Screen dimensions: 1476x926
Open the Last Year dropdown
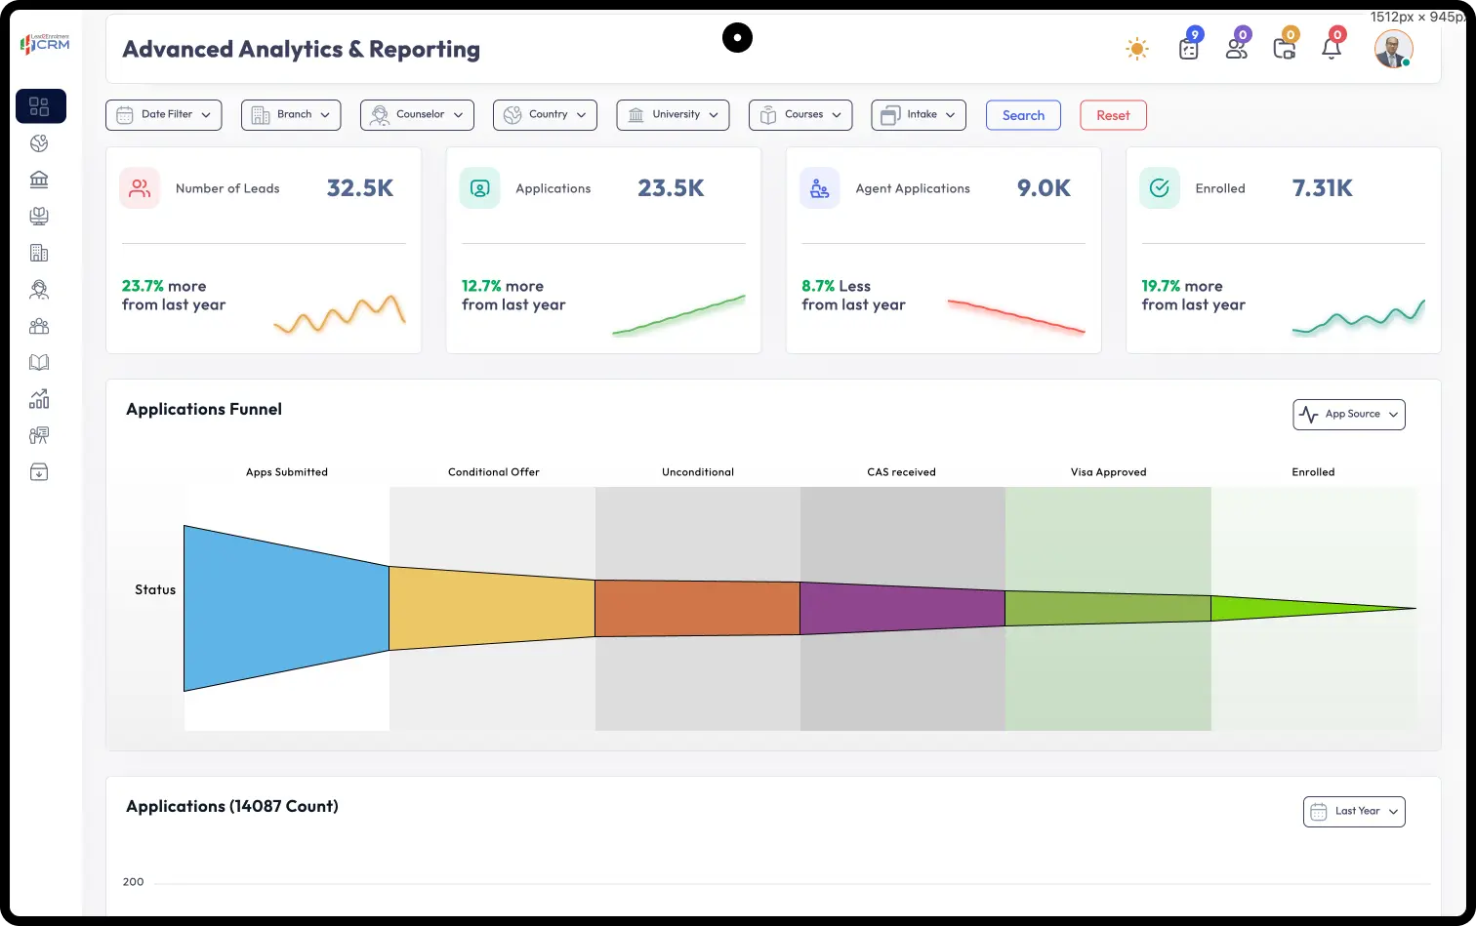coord(1354,812)
